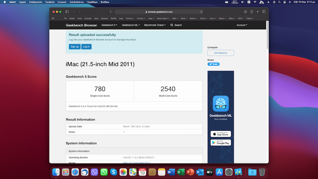Expand the Geekbench 5 dropdown
Viewport: 318px width, 179px height.
109,25
